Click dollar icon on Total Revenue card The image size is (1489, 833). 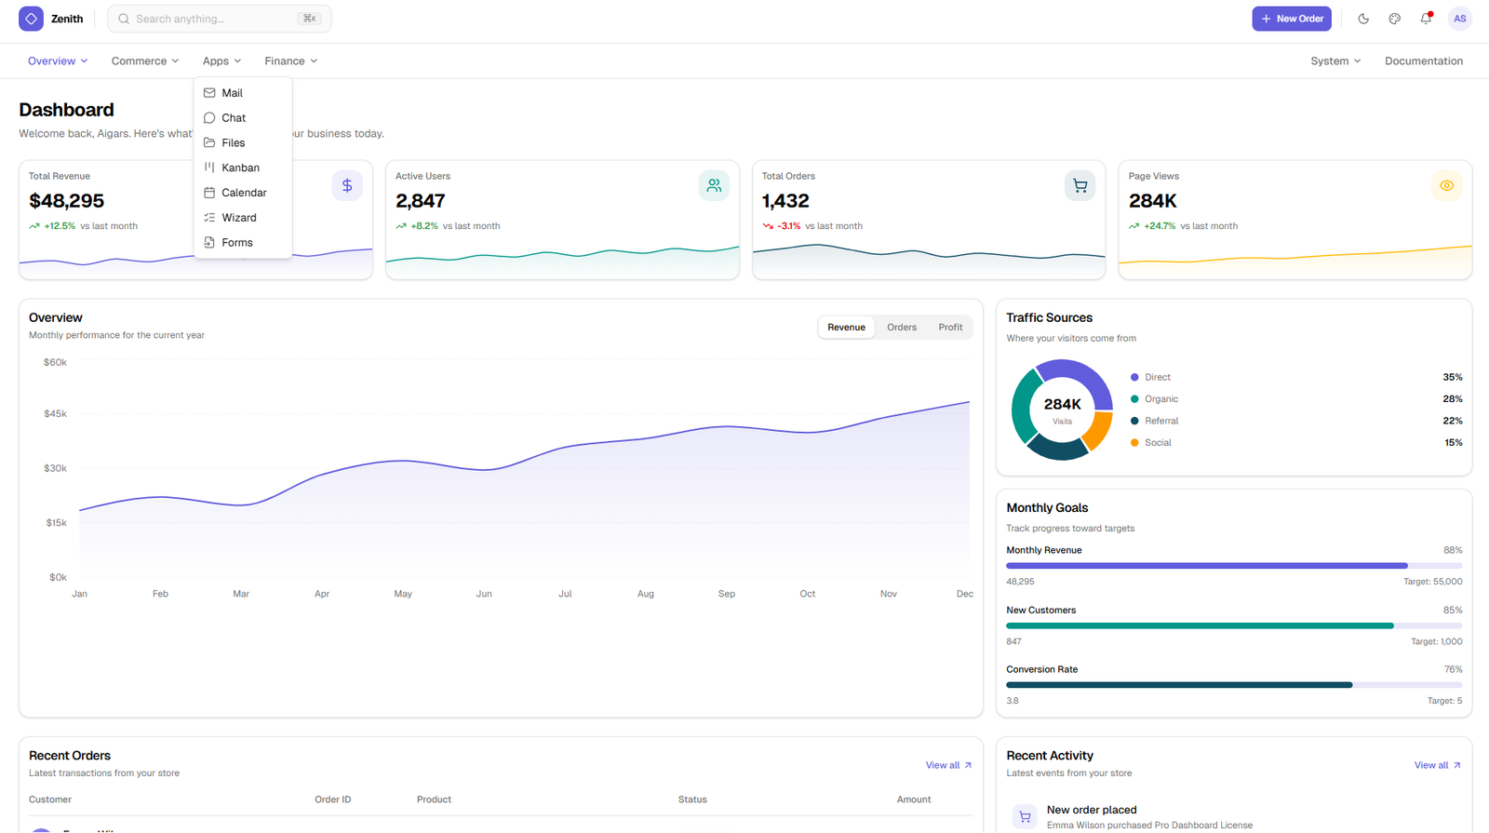click(x=347, y=185)
